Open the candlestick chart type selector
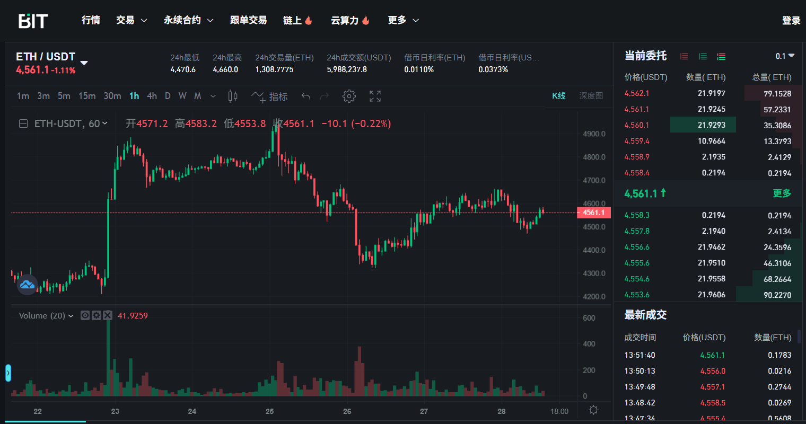 pos(232,96)
